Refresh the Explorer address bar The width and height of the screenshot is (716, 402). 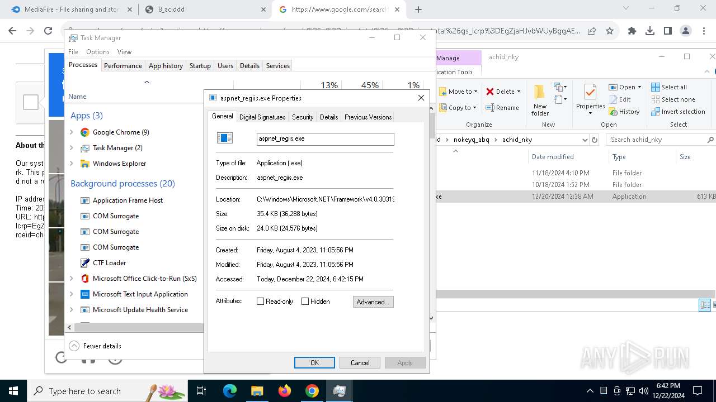coord(595,140)
